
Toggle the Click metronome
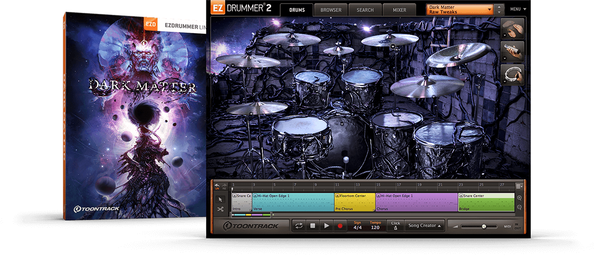click(x=395, y=225)
